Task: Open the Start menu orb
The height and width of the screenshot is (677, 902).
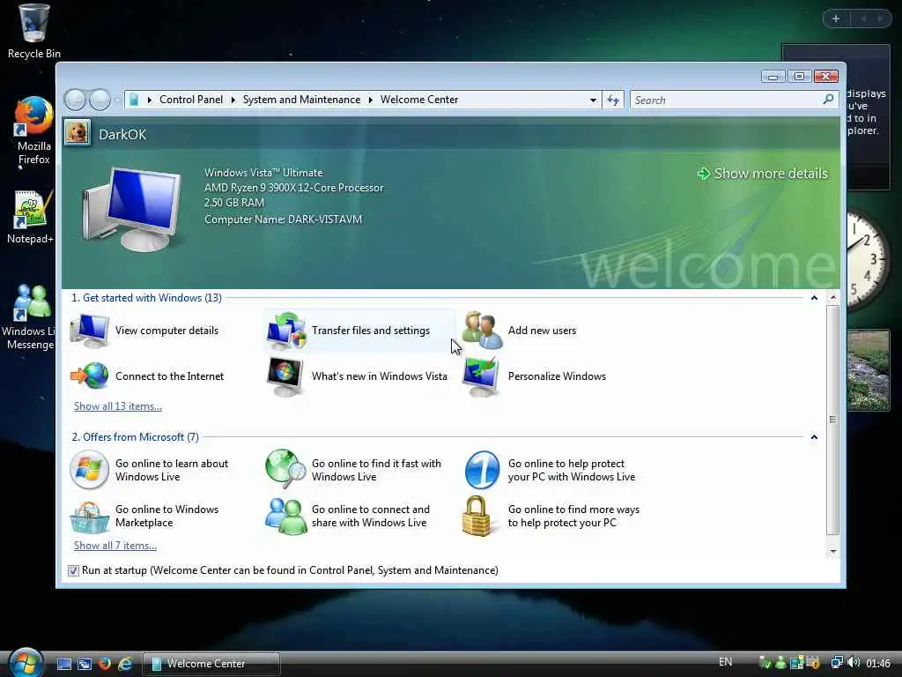Action: coord(25,663)
